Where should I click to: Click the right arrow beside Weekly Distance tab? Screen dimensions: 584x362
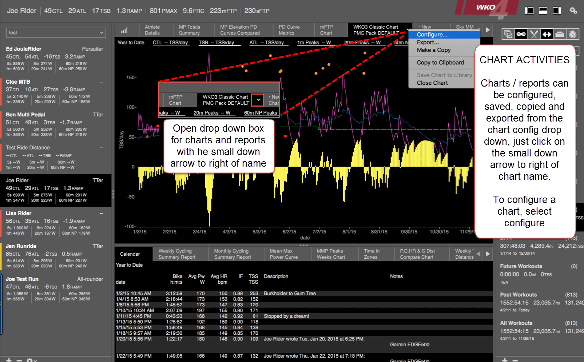(x=488, y=254)
